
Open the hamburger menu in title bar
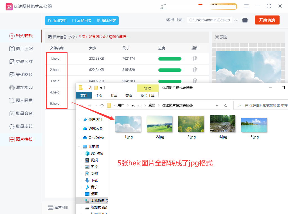[246, 6]
